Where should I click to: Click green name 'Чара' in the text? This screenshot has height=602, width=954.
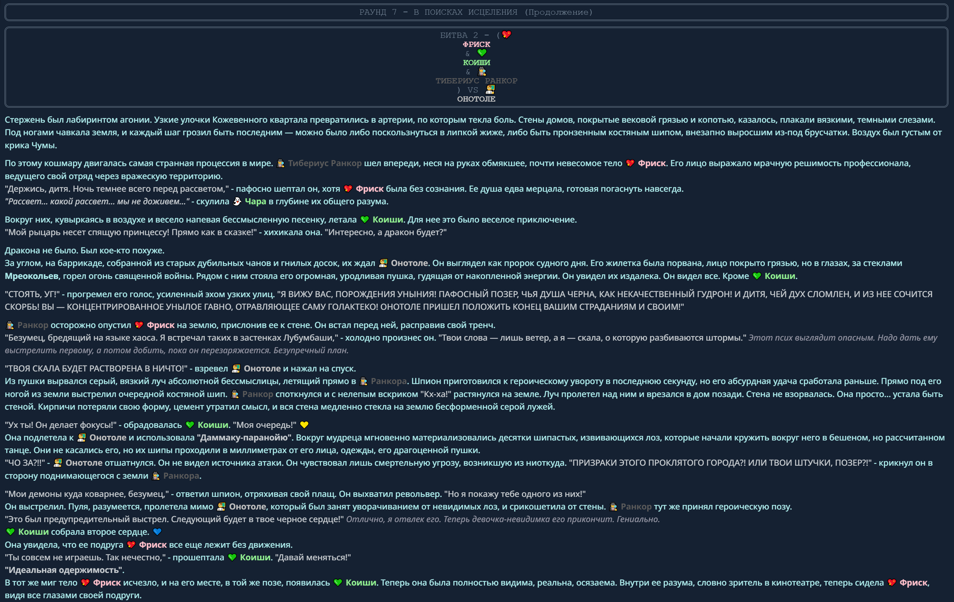(x=255, y=201)
